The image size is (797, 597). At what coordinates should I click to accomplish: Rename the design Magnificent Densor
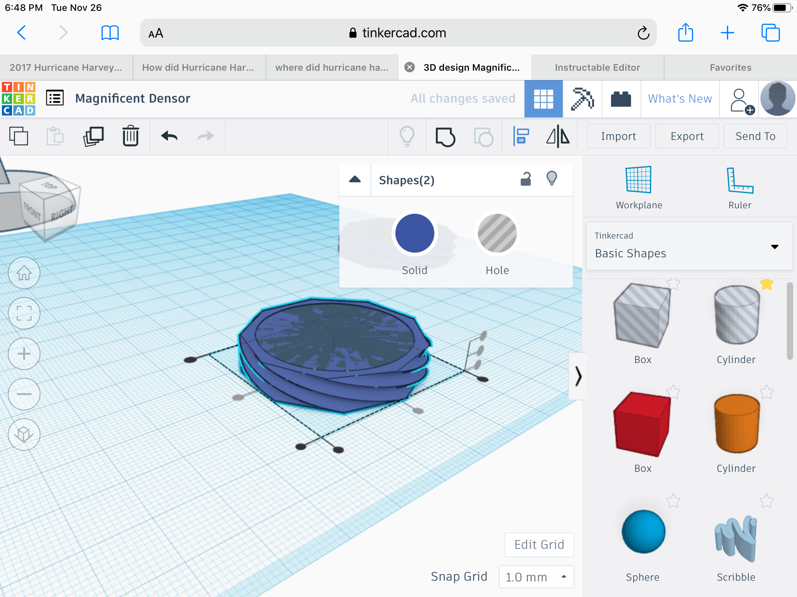133,98
